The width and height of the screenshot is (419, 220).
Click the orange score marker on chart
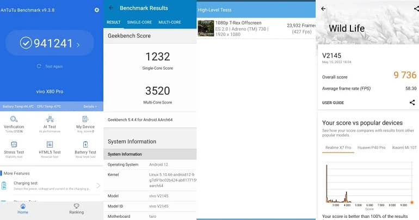tap(412, 203)
